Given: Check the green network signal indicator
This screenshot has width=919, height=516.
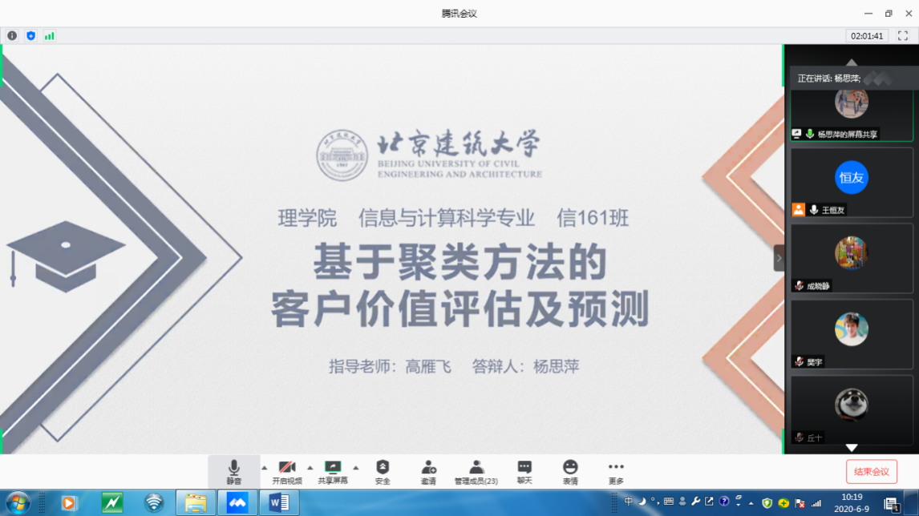Looking at the screenshot, I should point(50,36).
